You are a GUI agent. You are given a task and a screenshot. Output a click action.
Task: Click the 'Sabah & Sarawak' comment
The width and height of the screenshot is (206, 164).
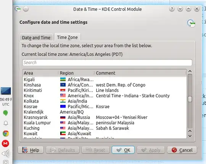[113, 128]
